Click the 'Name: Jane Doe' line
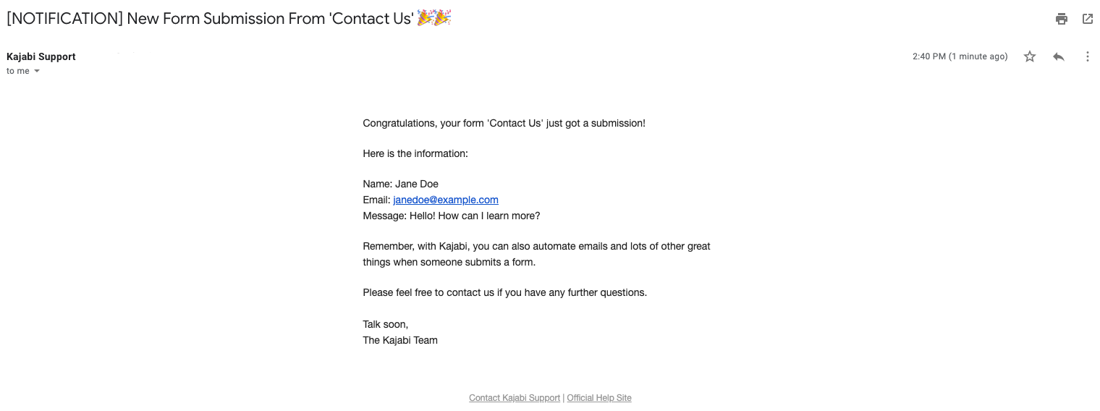The height and width of the screenshot is (411, 1100). [x=400, y=184]
